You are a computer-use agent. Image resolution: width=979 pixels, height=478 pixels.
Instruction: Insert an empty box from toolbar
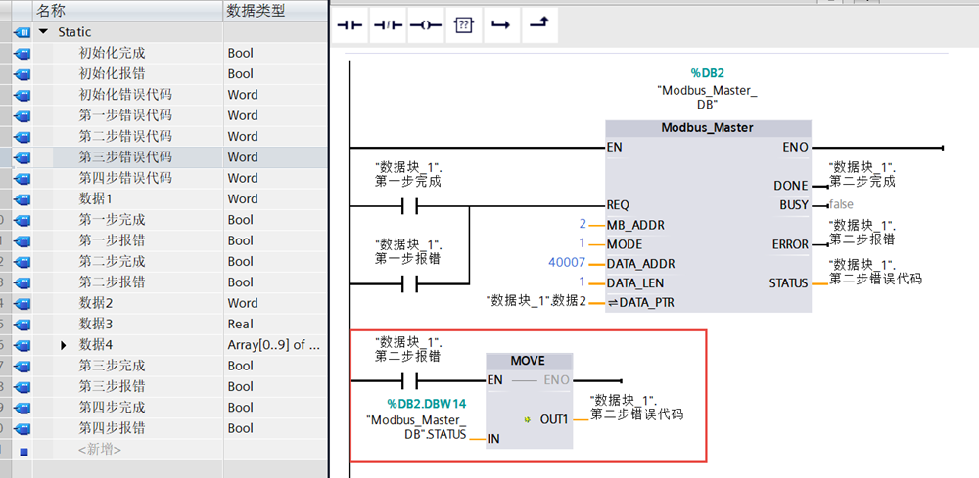[x=463, y=26]
